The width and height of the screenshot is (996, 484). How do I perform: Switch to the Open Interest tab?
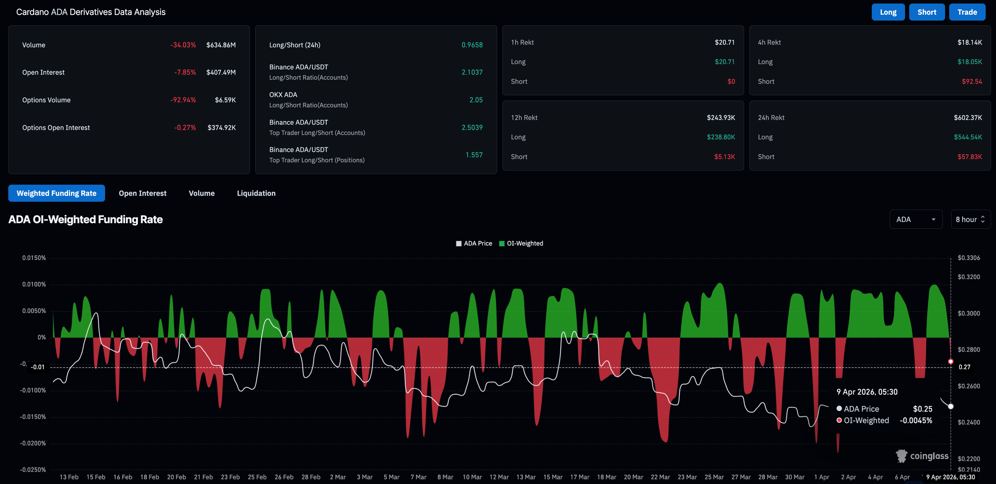pyautogui.click(x=142, y=193)
